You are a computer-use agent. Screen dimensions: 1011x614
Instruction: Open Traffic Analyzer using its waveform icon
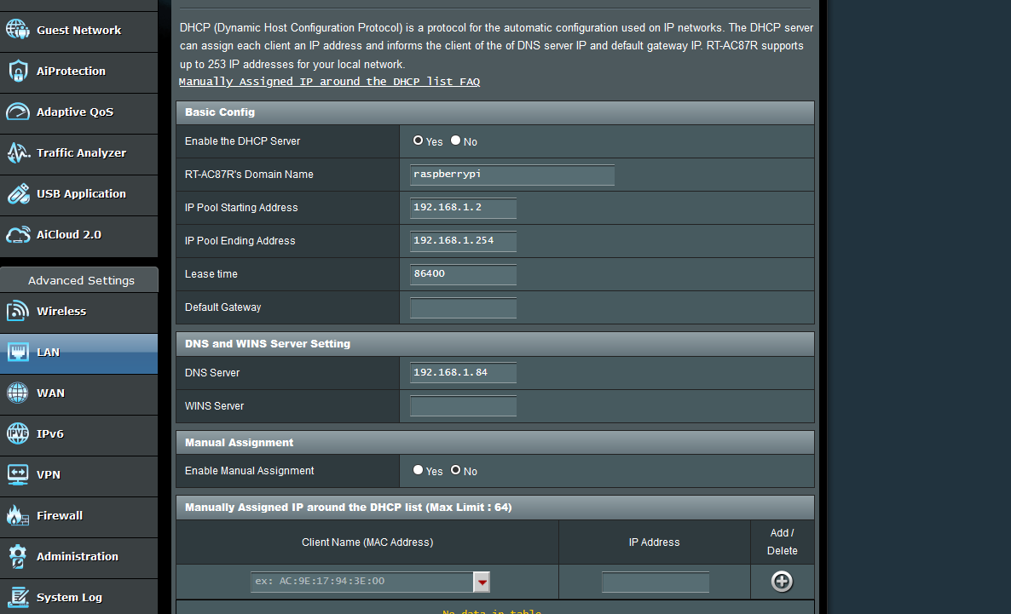18,153
